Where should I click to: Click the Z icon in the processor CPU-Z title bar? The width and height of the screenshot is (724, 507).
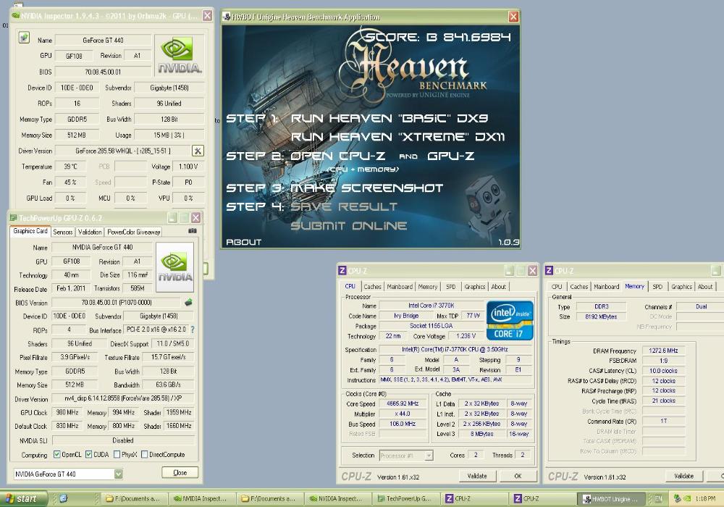[342, 271]
